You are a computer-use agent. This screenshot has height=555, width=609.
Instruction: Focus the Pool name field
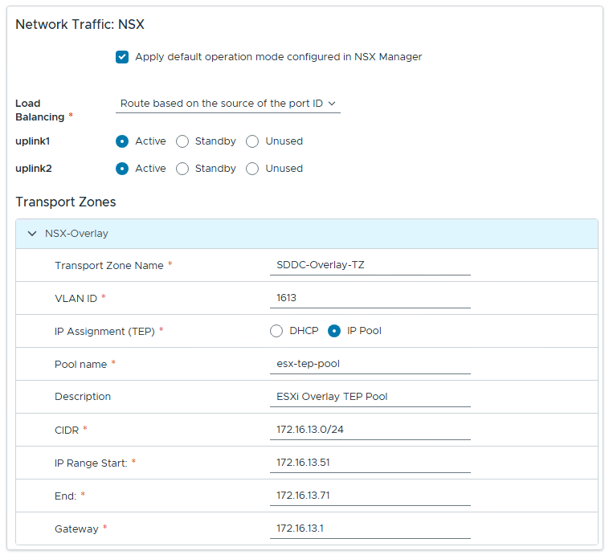pyautogui.click(x=370, y=364)
